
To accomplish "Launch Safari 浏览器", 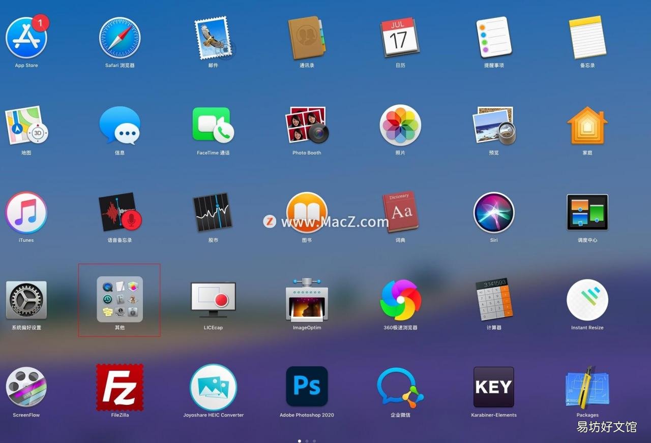I will click(120, 38).
